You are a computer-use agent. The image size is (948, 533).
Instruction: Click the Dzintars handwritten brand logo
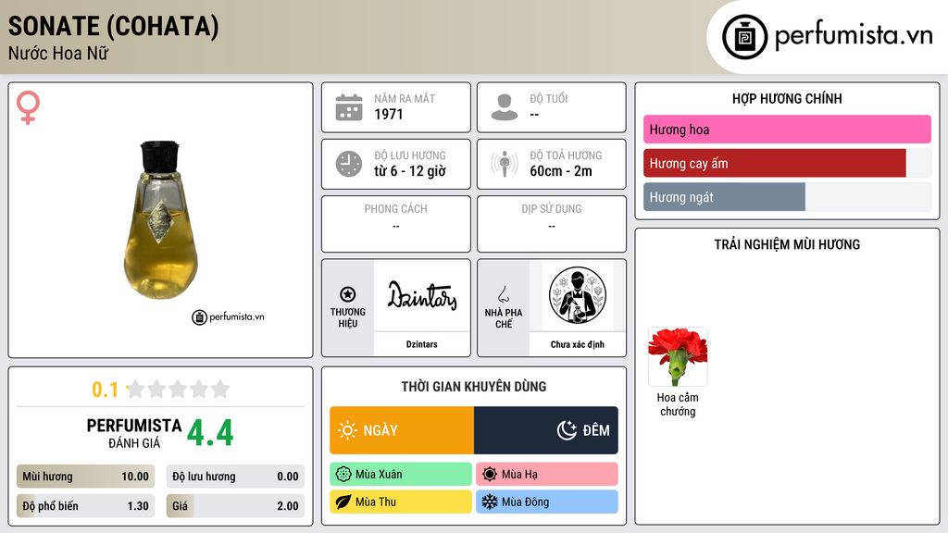click(422, 295)
